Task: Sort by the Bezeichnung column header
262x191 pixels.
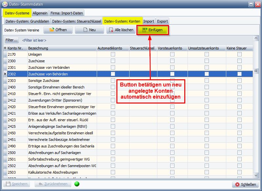Action: point(62,48)
